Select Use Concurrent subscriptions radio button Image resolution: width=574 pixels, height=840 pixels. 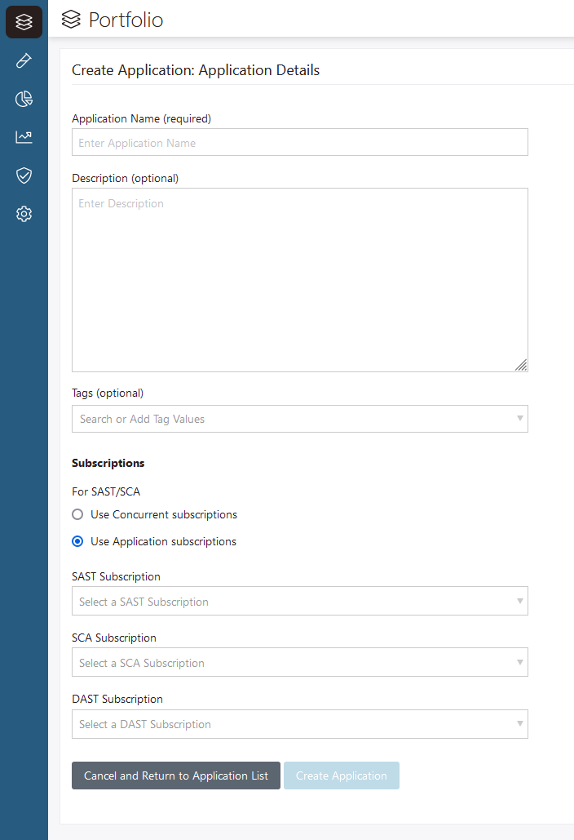coord(77,514)
